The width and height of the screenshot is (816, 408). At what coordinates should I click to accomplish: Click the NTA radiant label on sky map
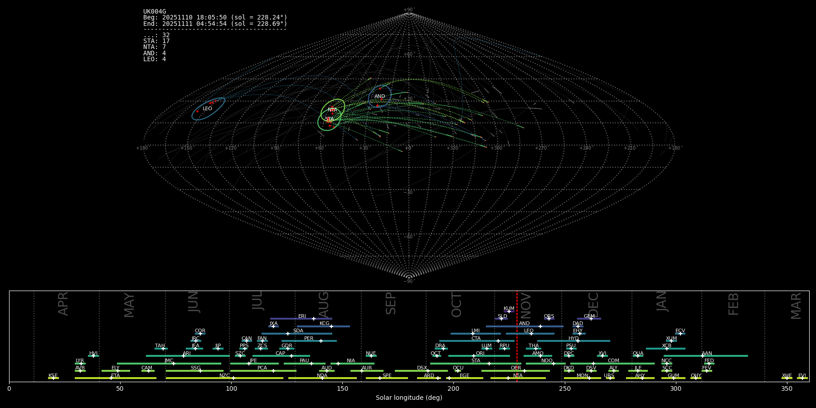click(x=332, y=110)
